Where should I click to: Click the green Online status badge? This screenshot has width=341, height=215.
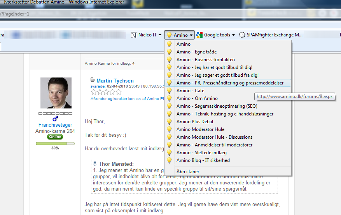55,137
